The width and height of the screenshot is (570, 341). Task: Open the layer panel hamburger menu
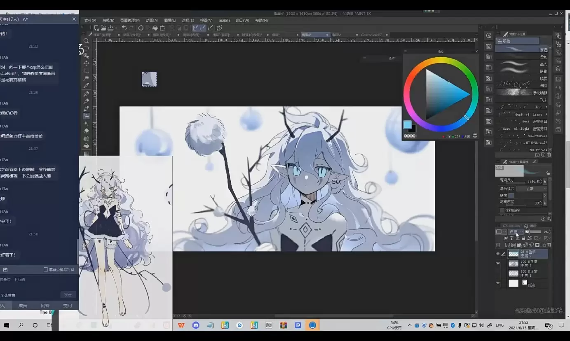click(x=498, y=226)
